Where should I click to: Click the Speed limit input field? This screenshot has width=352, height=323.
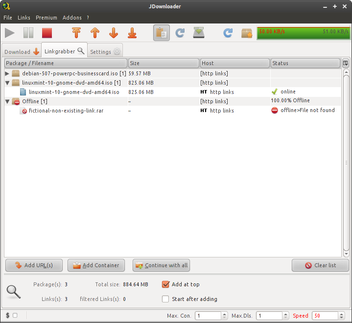coord(325,316)
